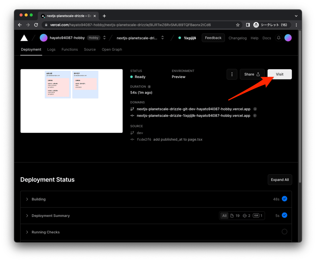316x261 pixels.
Task: Go back in browser
Action: 20,25
